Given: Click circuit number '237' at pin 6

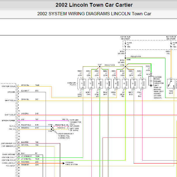Looking at the screenshot, I should point(37,99).
